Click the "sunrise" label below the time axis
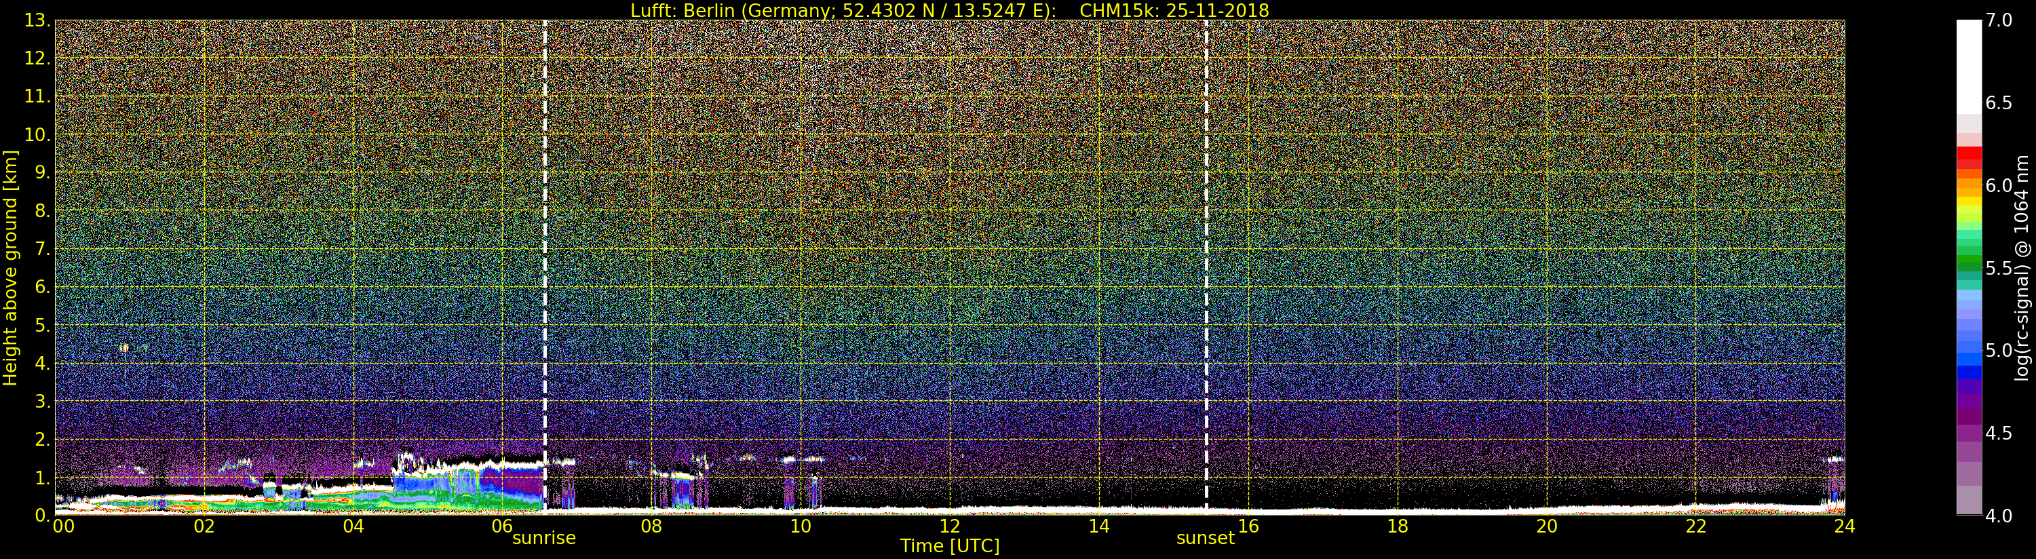The image size is (2036, 559). click(x=544, y=539)
